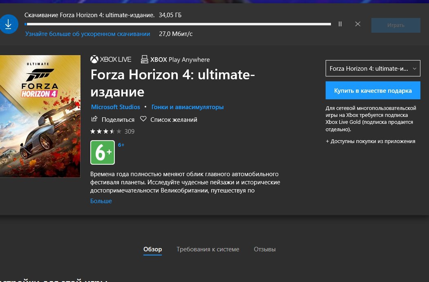Image resolution: width=429 pixels, height=282 pixels.
Task: Click the greyed-out Играть button
Action: [x=395, y=25]
